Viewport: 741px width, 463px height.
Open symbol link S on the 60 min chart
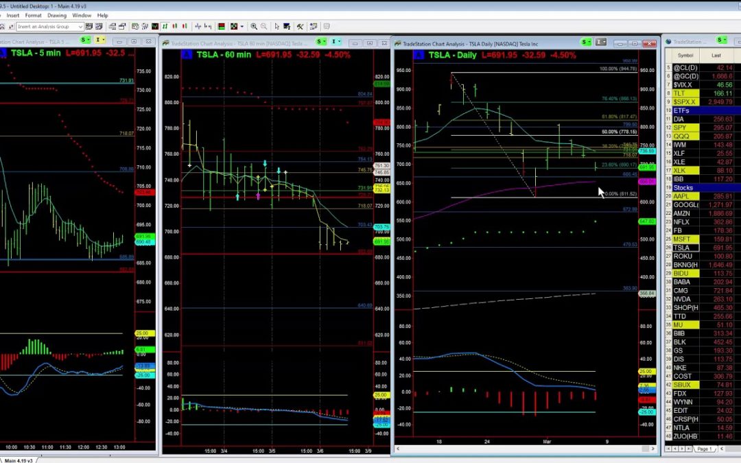(x=321, y=42)
